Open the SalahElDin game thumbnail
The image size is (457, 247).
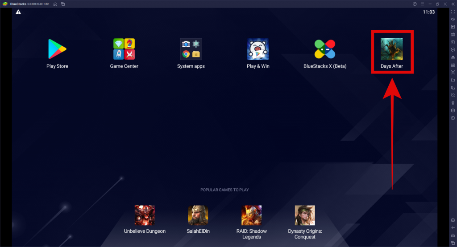[x=198, y=215]
